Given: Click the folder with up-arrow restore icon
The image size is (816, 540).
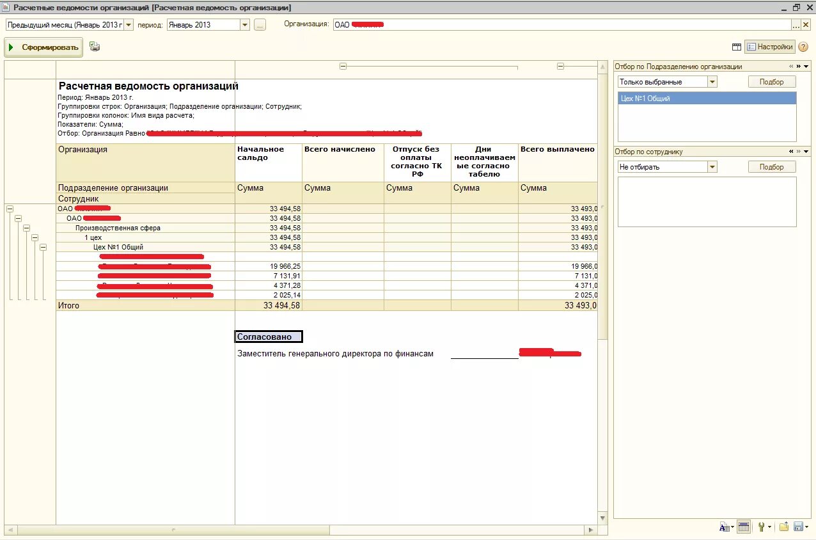Looking at the screenshot, I should coord(783,527).
